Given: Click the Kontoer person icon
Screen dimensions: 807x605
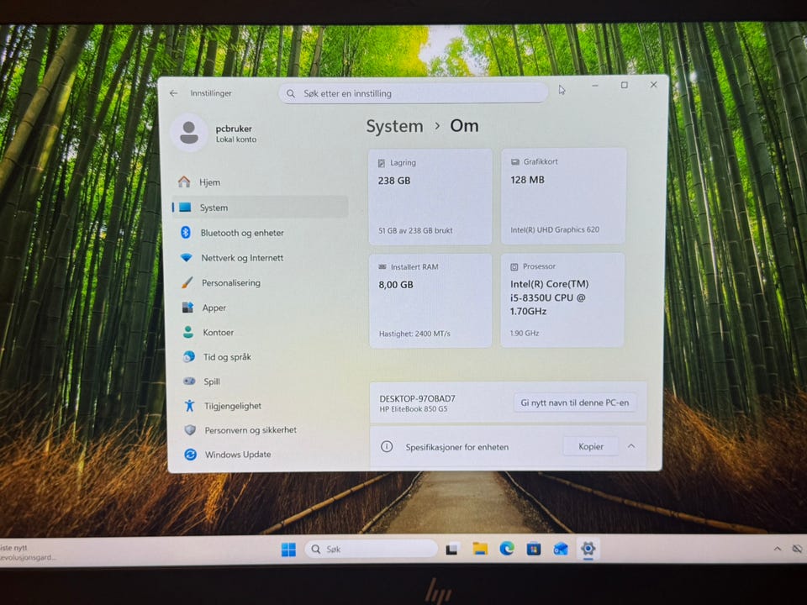Looking at the screenshot, I should coord(188,333).
